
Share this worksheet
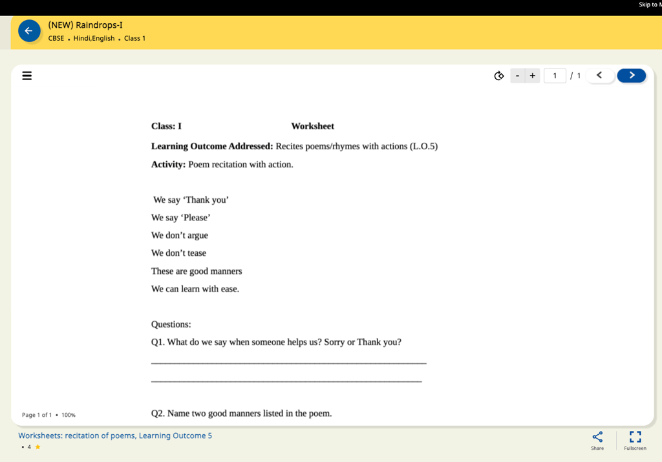coord(597,441)
